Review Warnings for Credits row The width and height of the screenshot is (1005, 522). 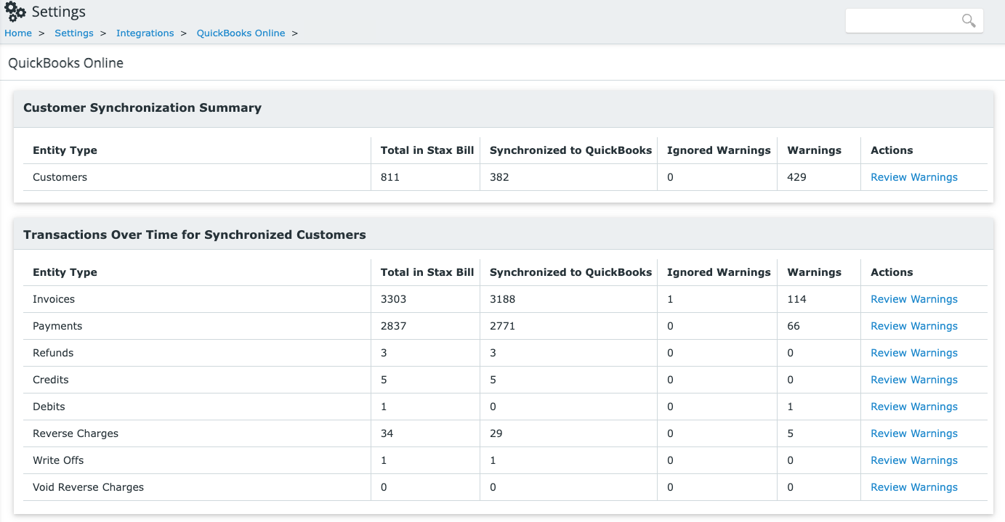914,380
